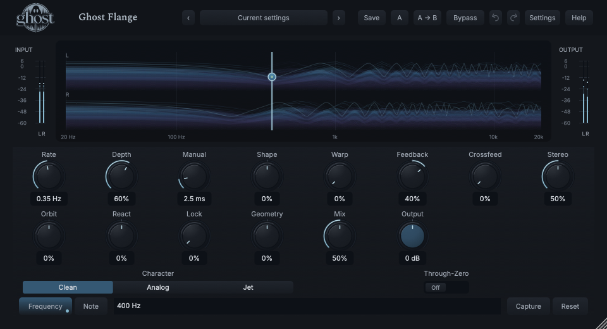Click the Shape knob
The width and height of the screenshot is (607, 329).
click(267, 177)
